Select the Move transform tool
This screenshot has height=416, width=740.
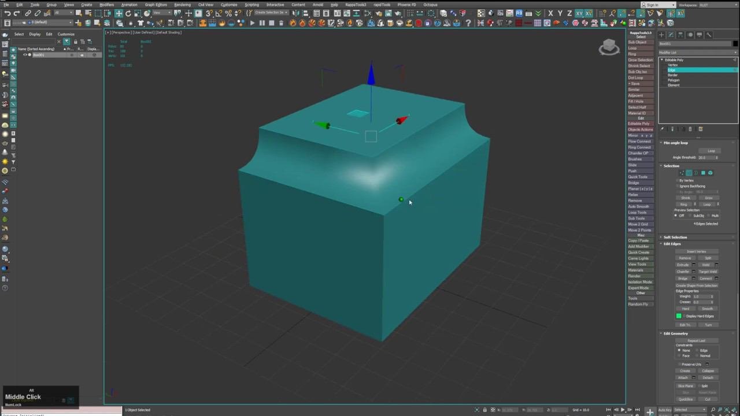click(119, 13)
